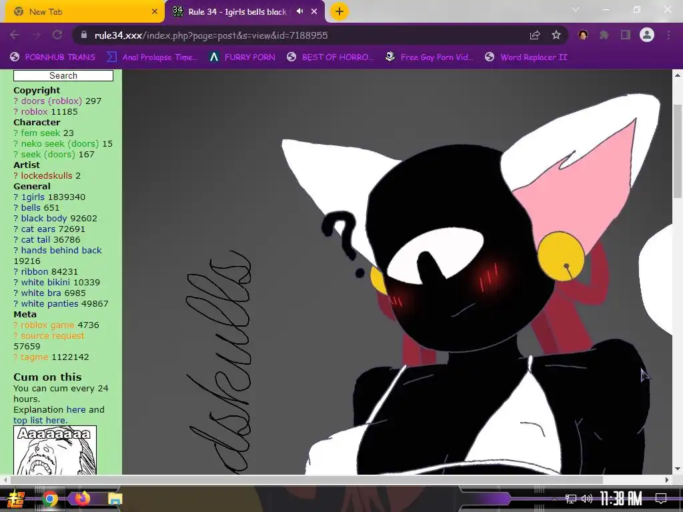683x512 pixels.
Task: Open the roblox game meta tag
Action: [x=47, y=325]
